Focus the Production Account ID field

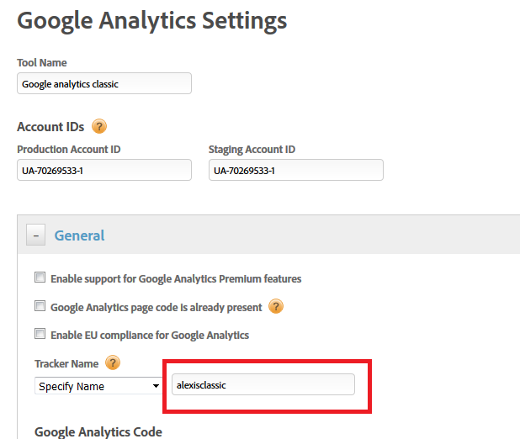coord(104,170)
